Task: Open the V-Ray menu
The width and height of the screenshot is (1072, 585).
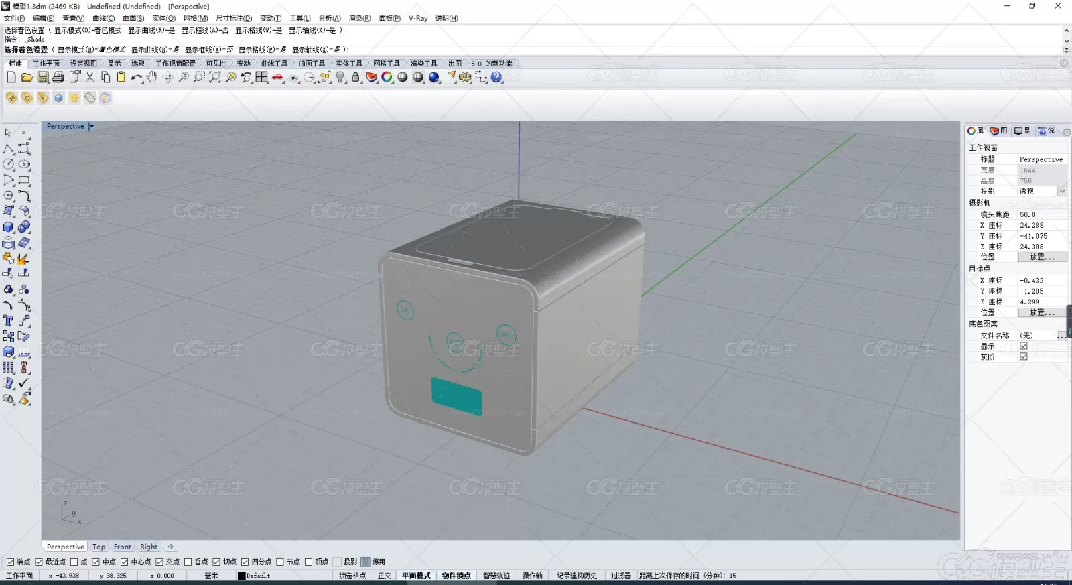Action: point(418,18)
